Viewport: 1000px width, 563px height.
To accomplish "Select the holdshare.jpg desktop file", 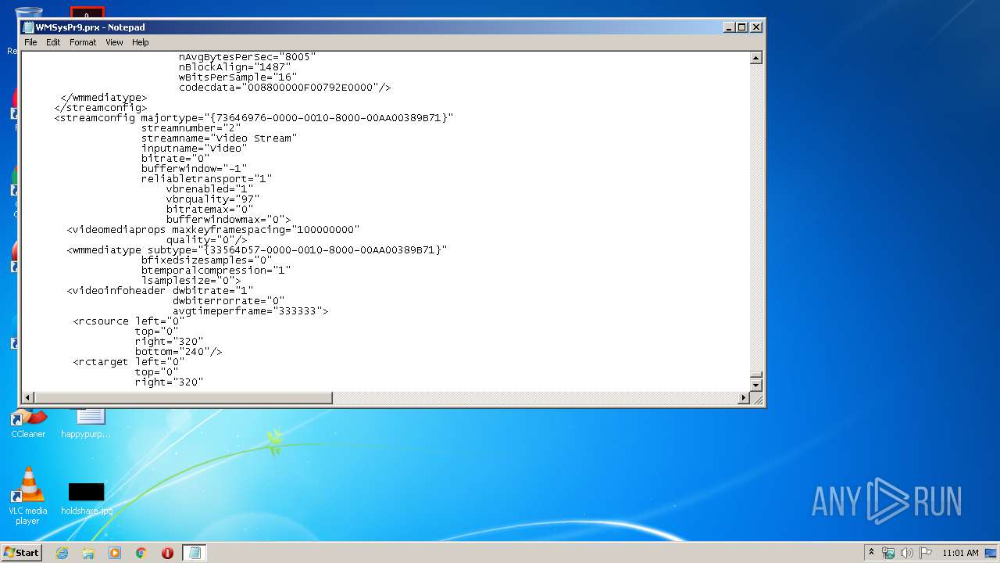I will coord(87,499).
